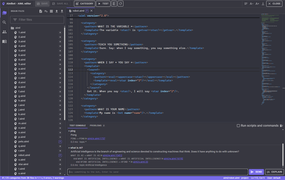Click the Aimlbot logo icon
Image resolution: width=285 pixels, height=180 pixels.
[x=3, y=4]
